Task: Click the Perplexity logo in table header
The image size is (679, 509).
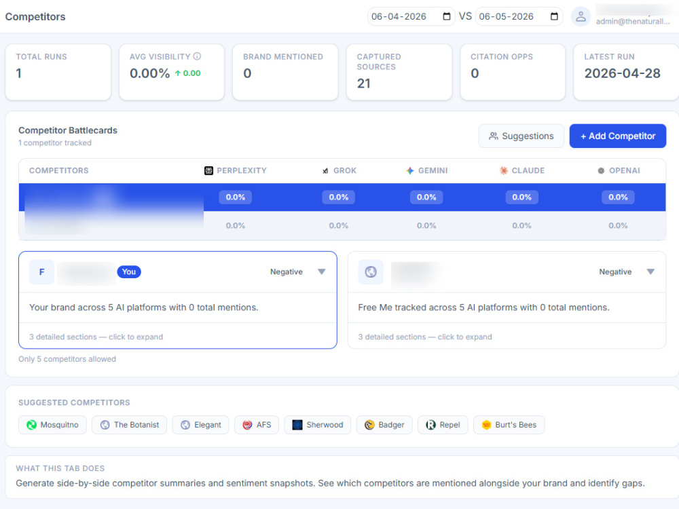Action: click(x=208, y=170)
